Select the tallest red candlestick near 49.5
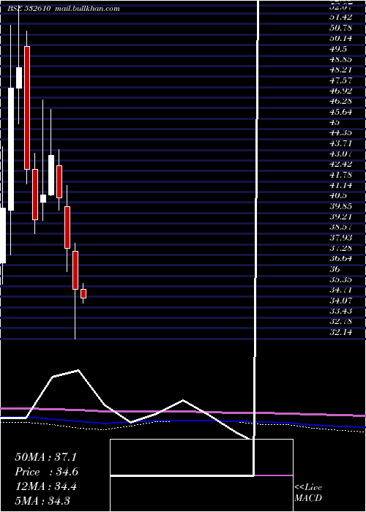Screen dimensions: 366x512 pyautogui.click(x=27, y=108)
